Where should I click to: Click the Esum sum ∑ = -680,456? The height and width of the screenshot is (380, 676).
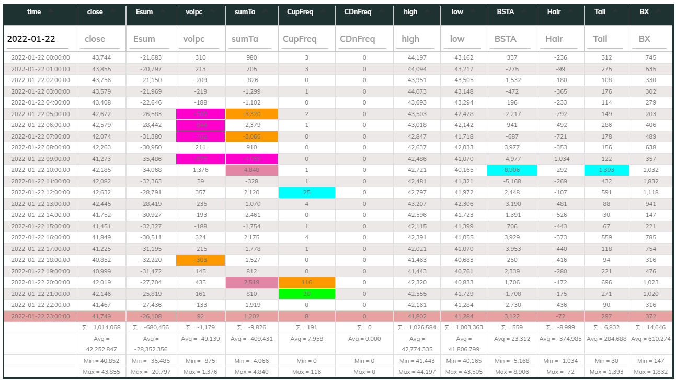coord(151,328)
